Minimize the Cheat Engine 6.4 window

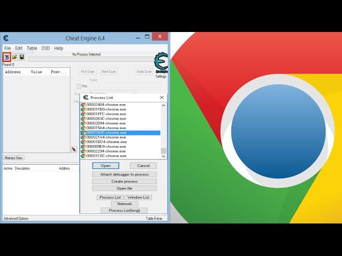(138, 37)
